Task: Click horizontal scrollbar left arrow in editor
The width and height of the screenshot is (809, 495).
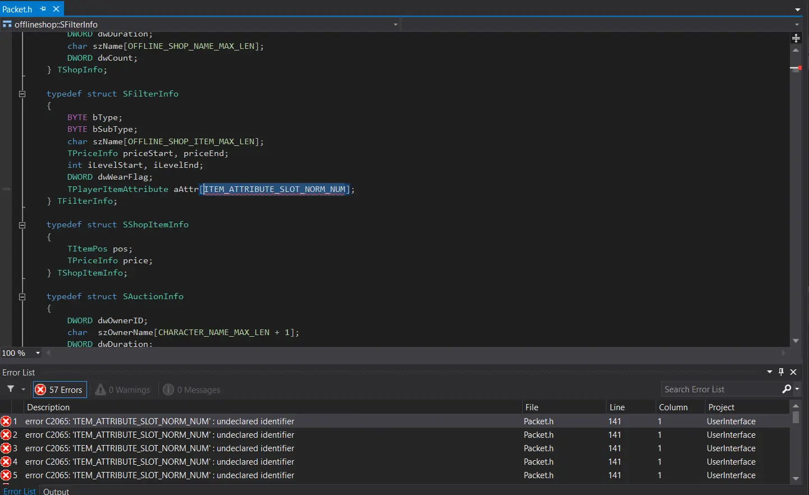Action: pos(48,354)
